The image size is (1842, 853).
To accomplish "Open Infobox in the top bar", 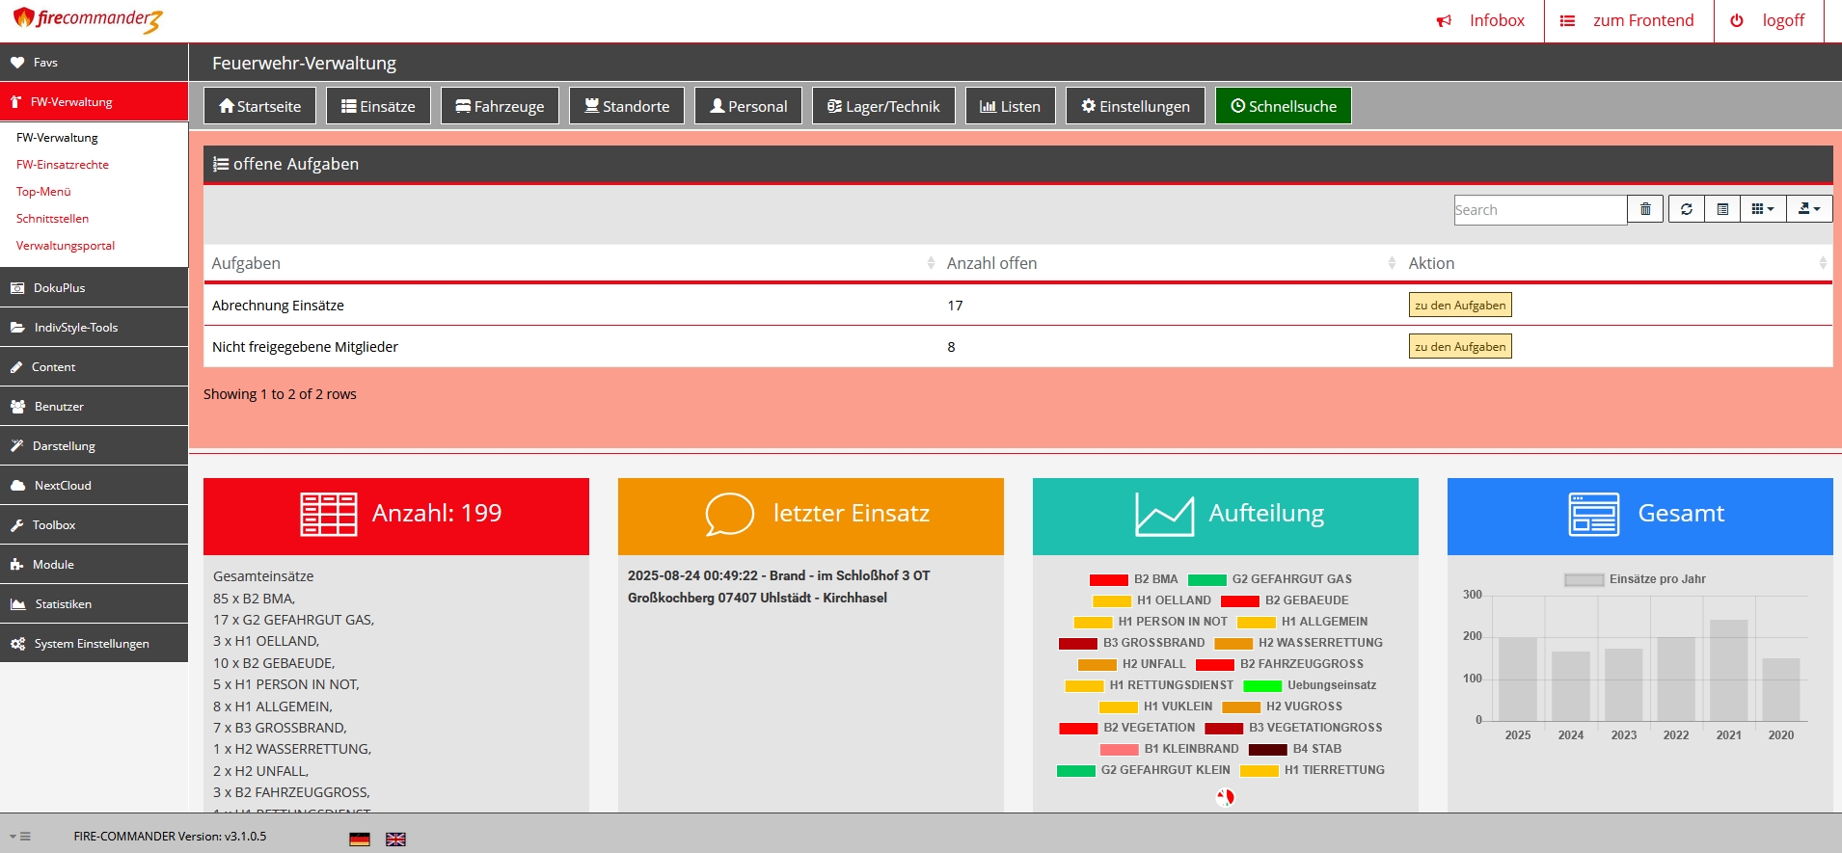I will (1481, 21).
